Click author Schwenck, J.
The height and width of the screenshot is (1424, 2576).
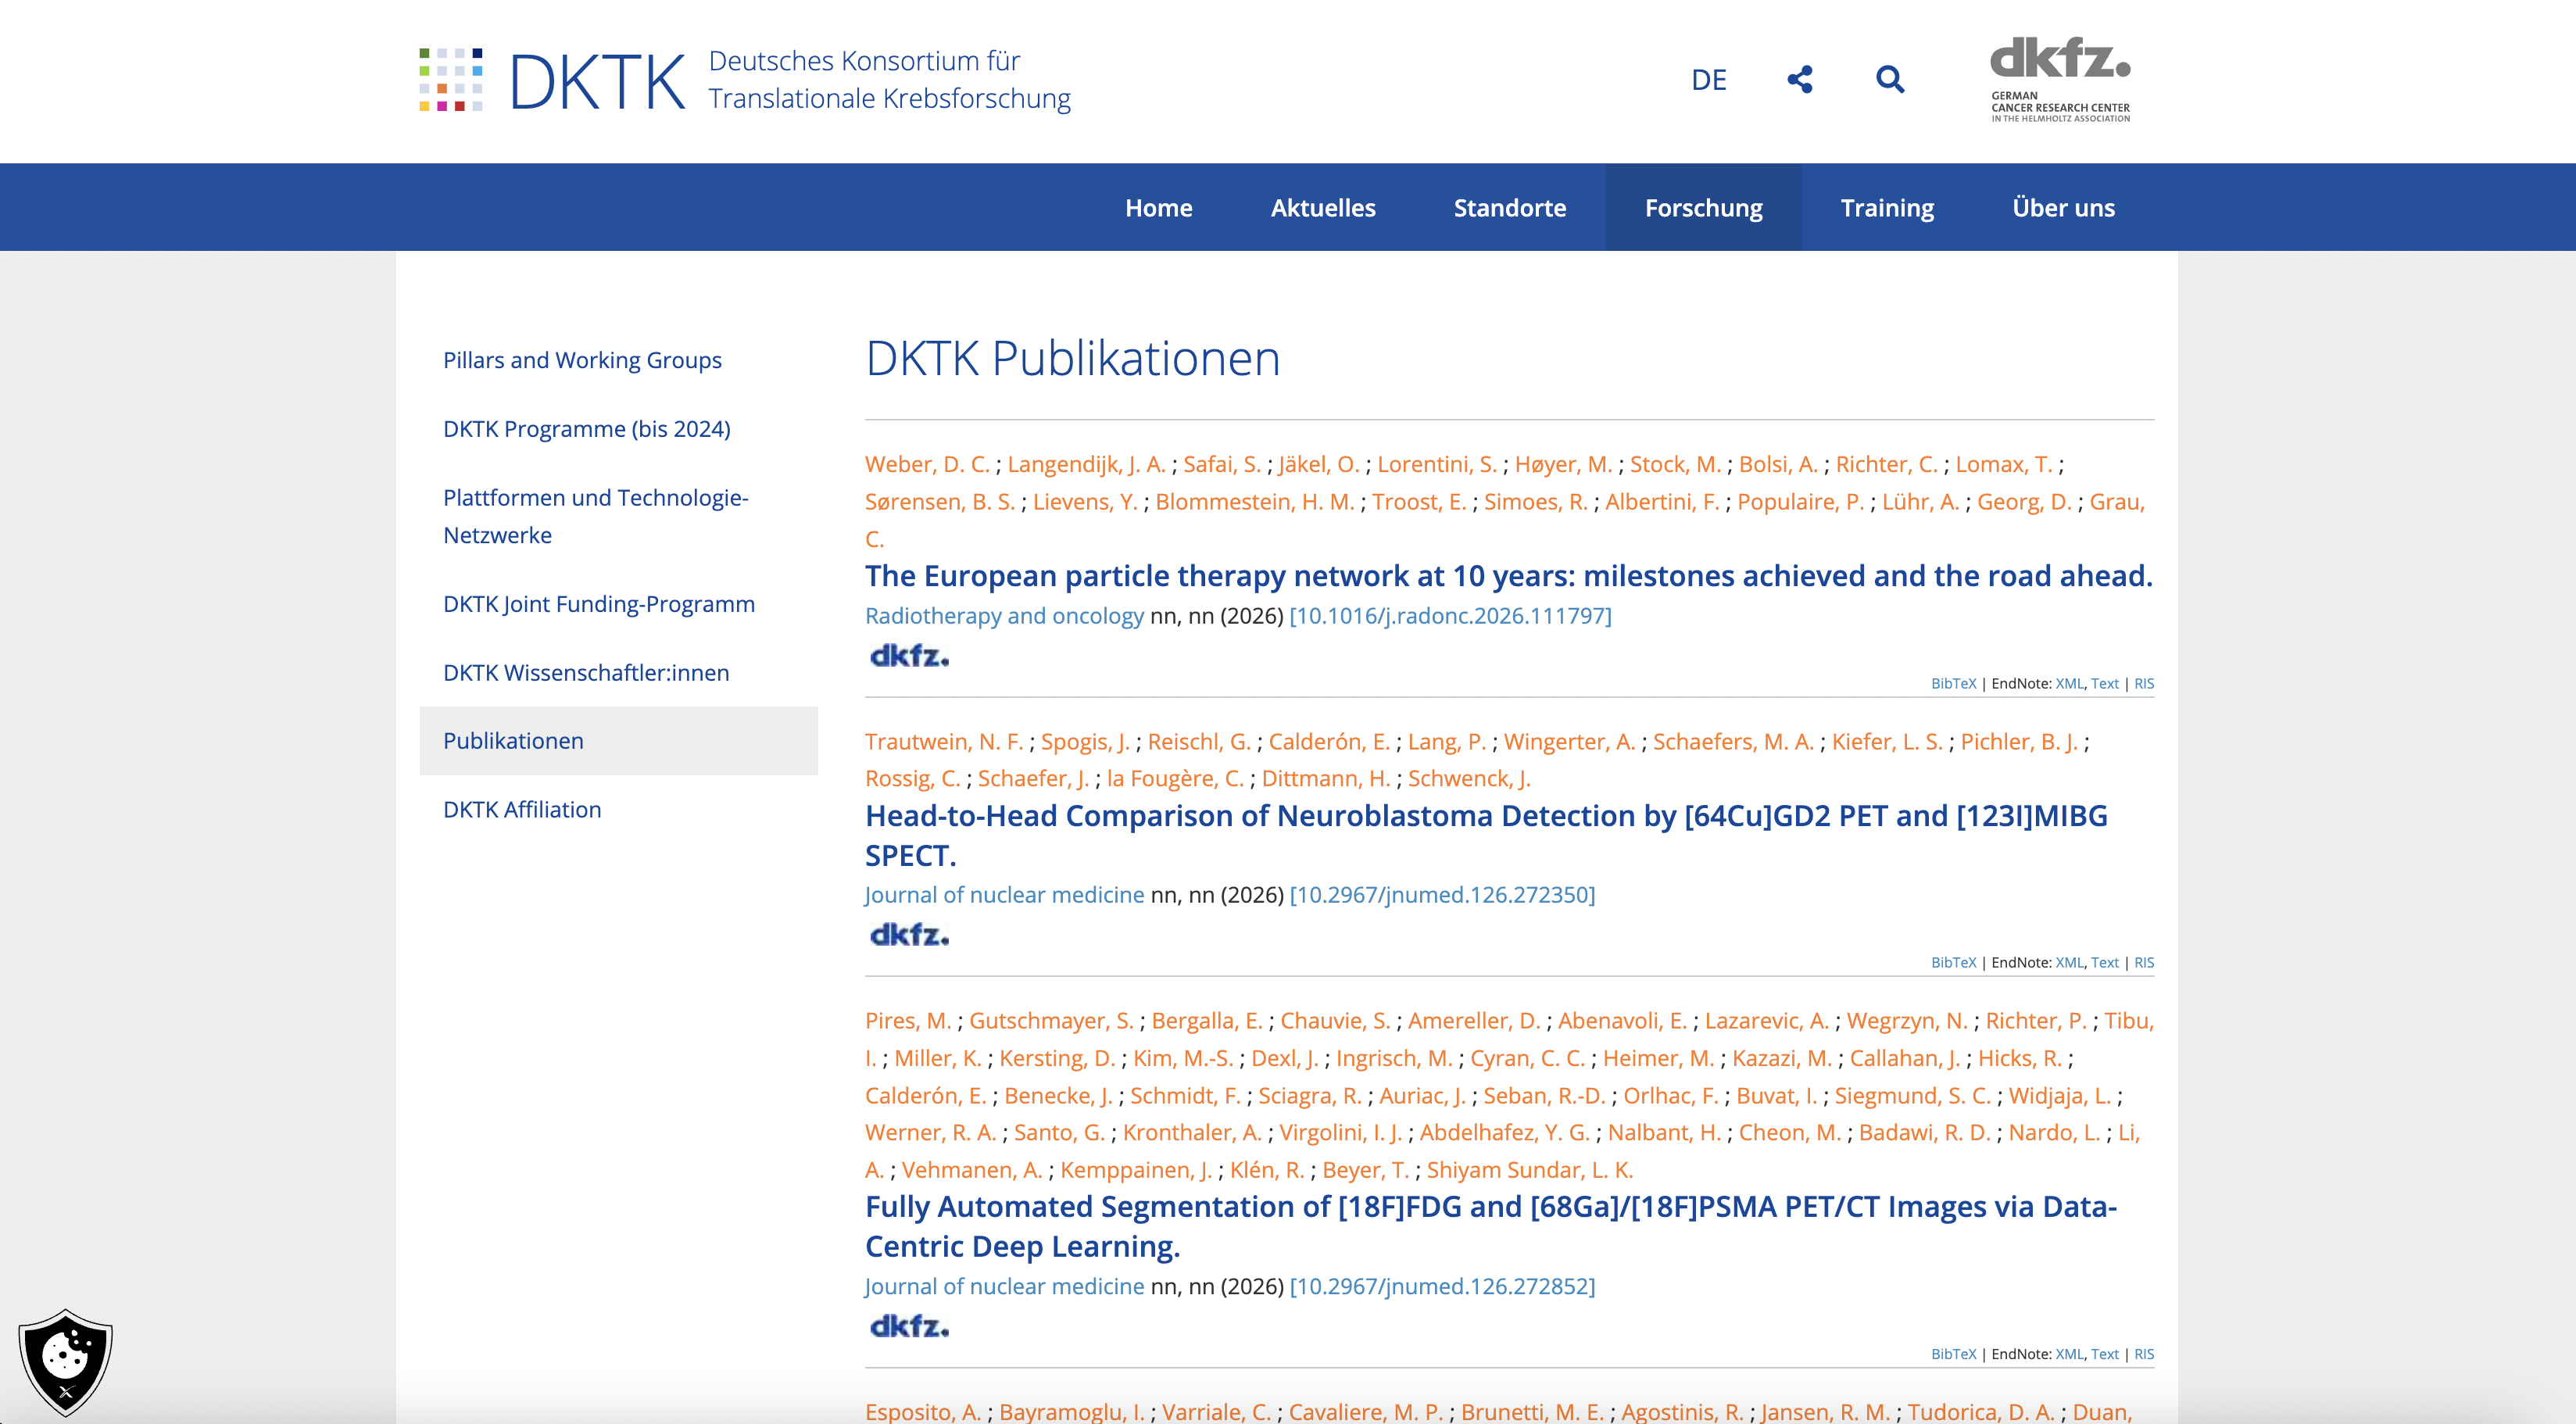point(1469,779)
